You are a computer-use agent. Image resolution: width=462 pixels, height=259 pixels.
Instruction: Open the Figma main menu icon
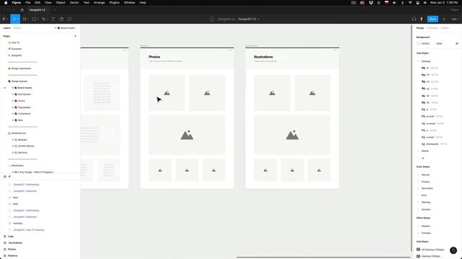tap(4, 19)
